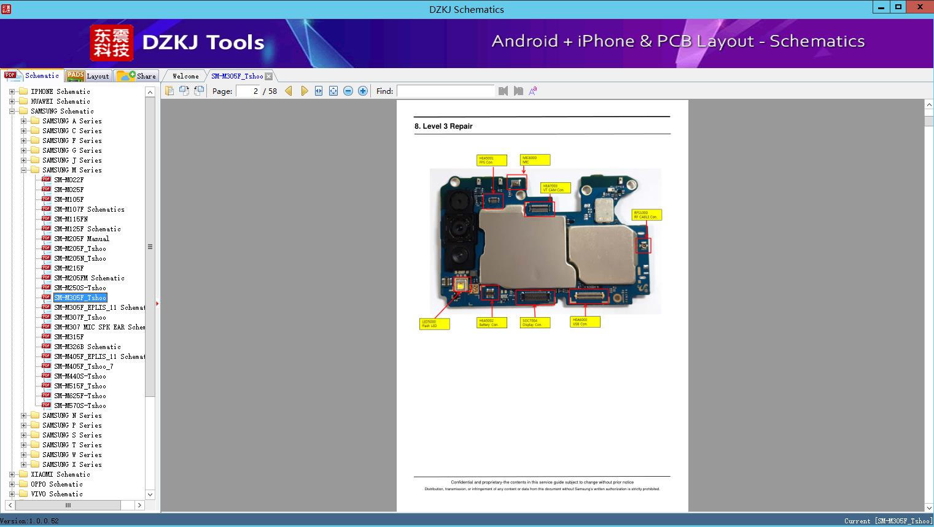Viewport: 934px width, 527px height.
Task: Click the DZKJ red logo in banner
Action: 111,42
